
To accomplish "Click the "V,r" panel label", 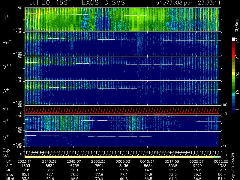I will point(6,109).
